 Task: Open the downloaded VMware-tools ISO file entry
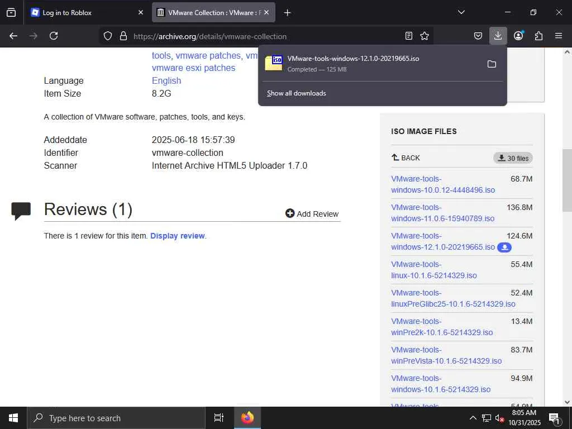pos(371,64)
